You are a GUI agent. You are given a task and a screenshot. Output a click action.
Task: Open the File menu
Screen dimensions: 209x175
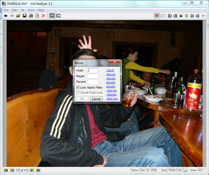coord(6,10)
